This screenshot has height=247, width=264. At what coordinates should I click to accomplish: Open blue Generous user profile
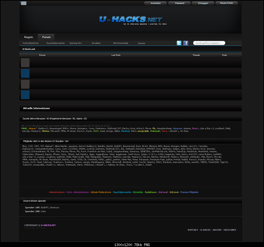[x=177, y=128]
